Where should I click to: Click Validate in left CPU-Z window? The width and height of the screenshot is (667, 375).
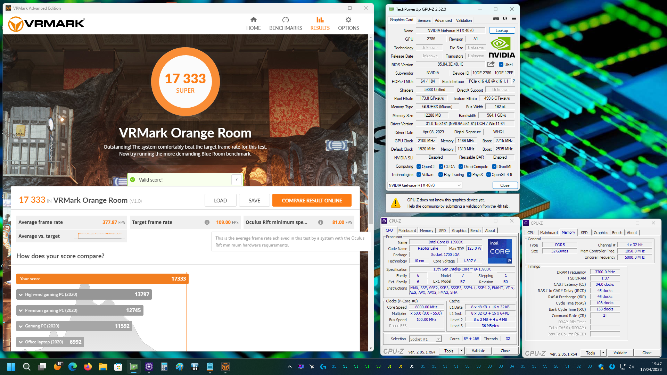pyautogui.click(x=478, y=351)
